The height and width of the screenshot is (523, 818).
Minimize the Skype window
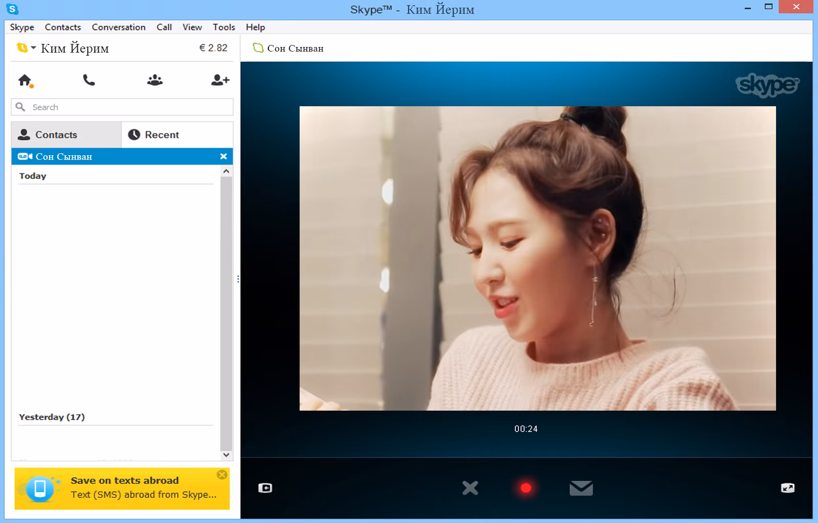point(747,7)
